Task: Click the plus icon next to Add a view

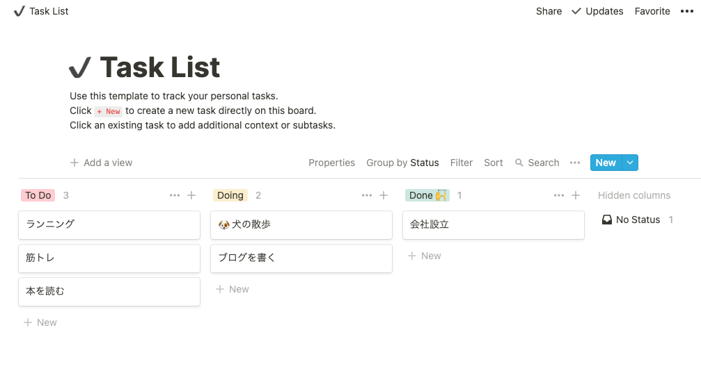Action: point(74,163)
